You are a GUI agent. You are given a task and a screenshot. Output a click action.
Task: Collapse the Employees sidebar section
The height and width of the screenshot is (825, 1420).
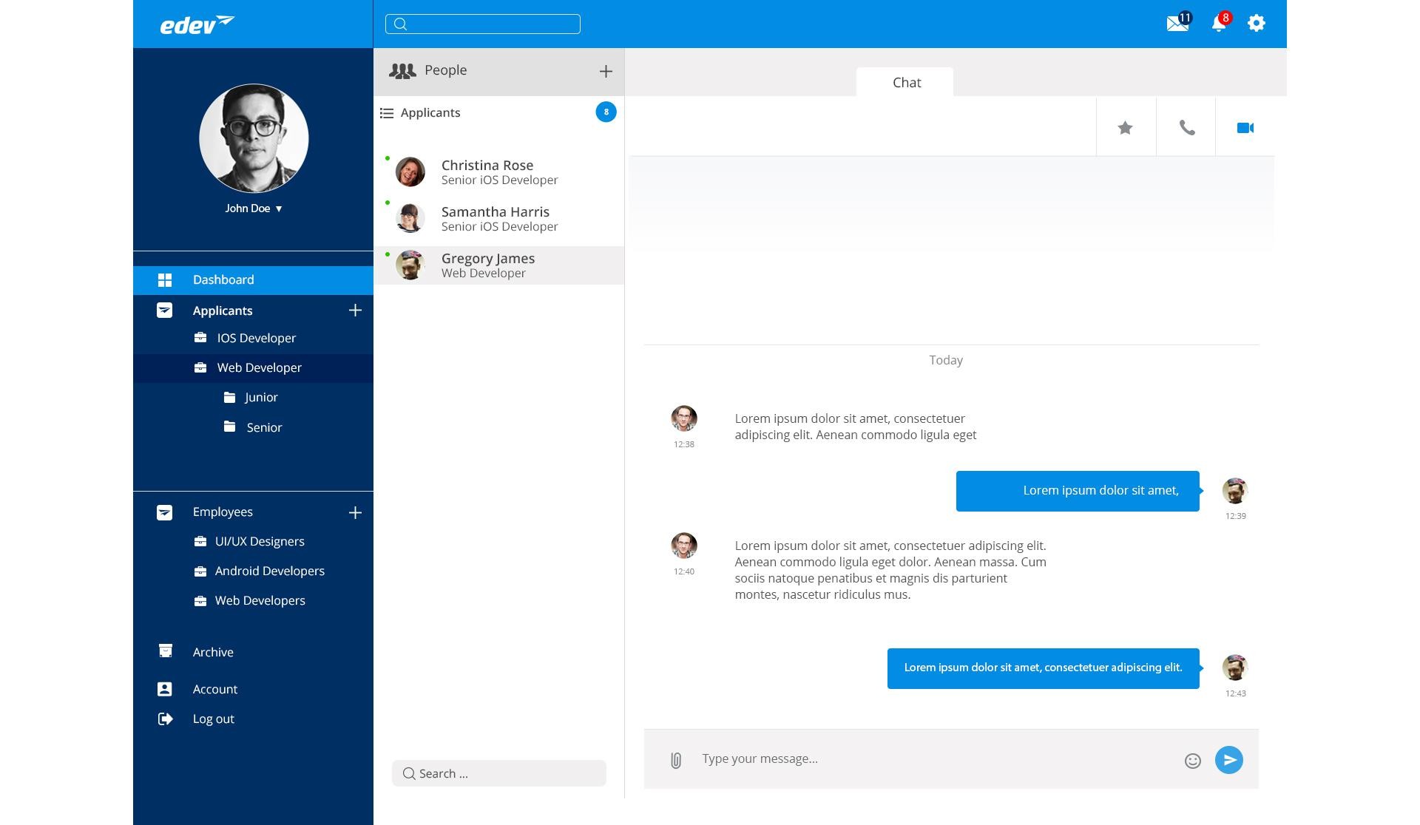164,512
